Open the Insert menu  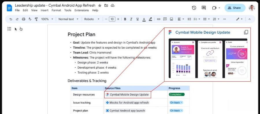pos(44,10)
